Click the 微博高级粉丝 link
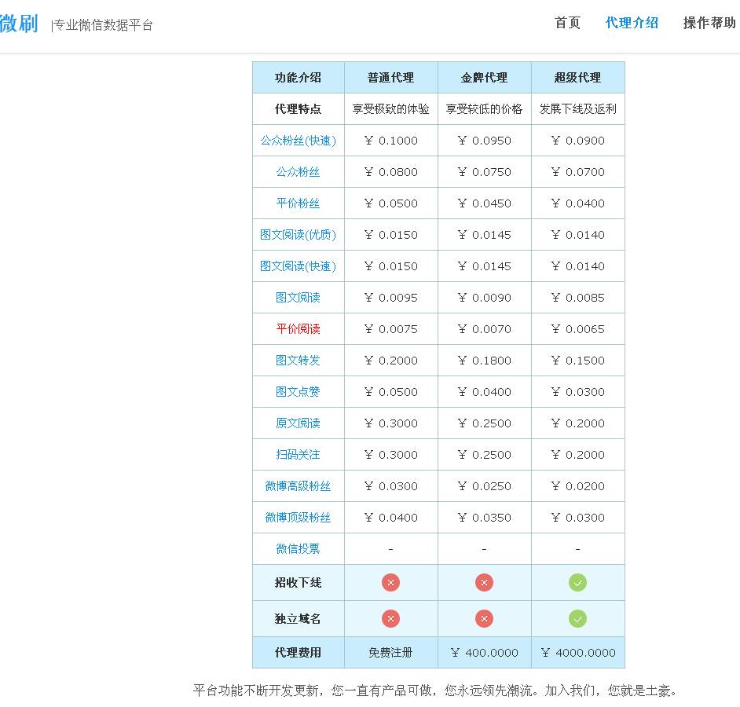 (298, 485)
